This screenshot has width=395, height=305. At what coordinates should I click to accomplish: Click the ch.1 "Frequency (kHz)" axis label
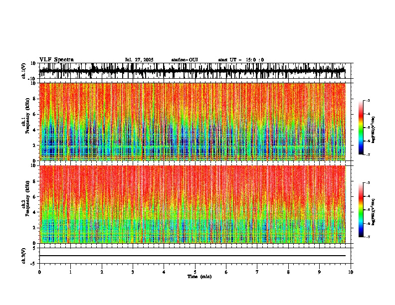click(x=28, y=116)
